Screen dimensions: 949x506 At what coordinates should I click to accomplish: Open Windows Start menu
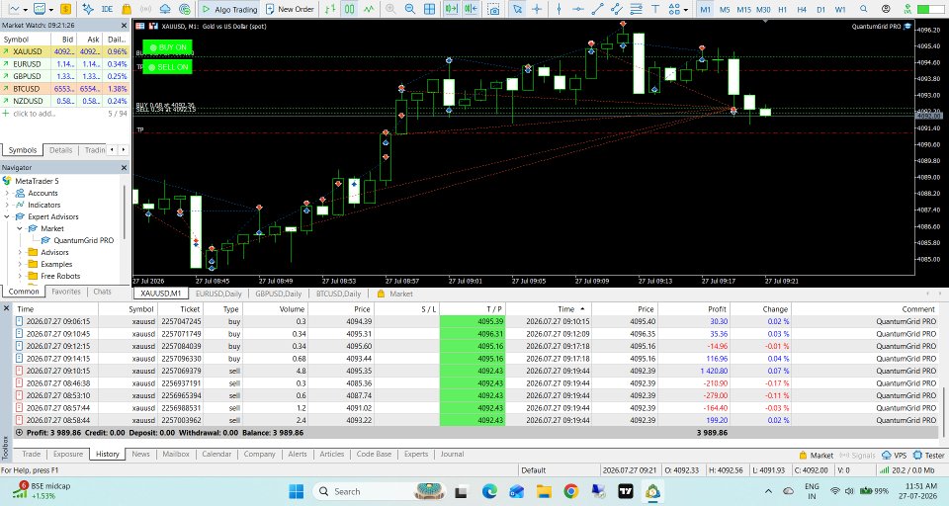[x=296, y=491]
